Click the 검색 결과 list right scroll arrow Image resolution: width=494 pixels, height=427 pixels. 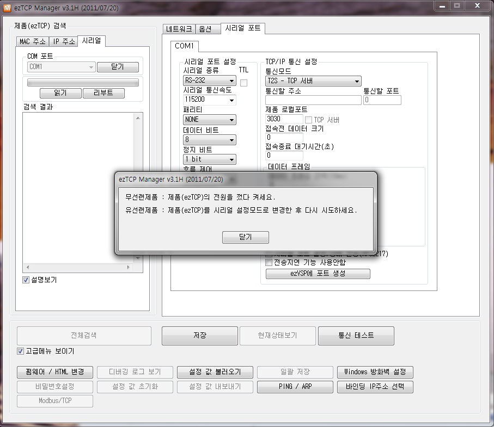pos(128,268)
